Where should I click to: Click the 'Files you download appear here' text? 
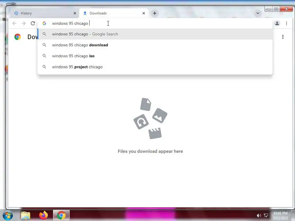150,151
